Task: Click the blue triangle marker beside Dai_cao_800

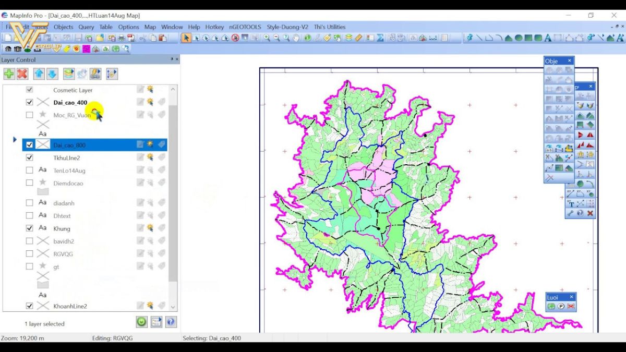Action: tap(15, 140)
